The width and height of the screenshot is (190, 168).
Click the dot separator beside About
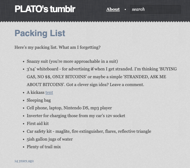[125, 10]
